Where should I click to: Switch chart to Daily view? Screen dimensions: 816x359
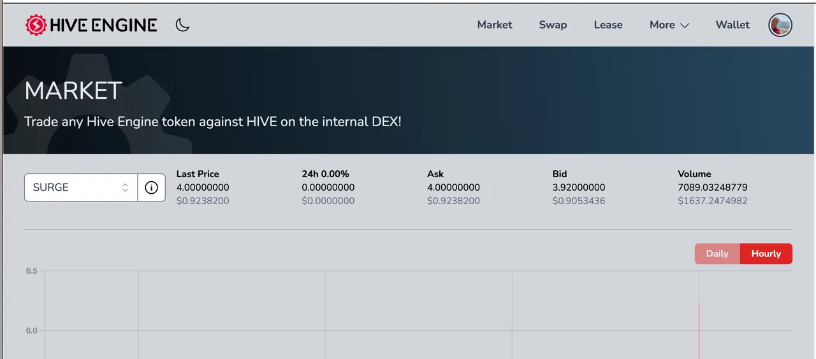coord(717,254)
